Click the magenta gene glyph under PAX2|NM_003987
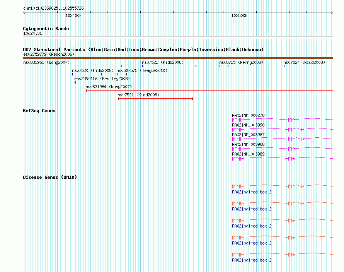The width and height of the screenshot is (344, 272). coord(283,139)
